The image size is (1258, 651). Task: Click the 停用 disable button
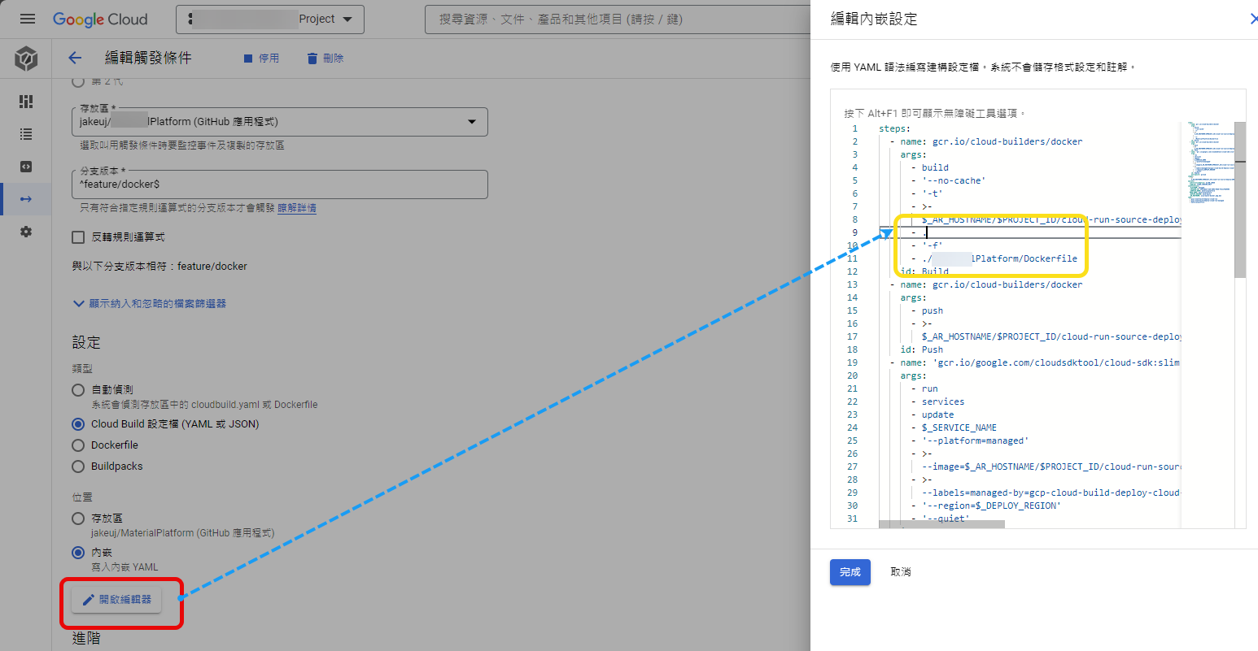coord(261,59)
